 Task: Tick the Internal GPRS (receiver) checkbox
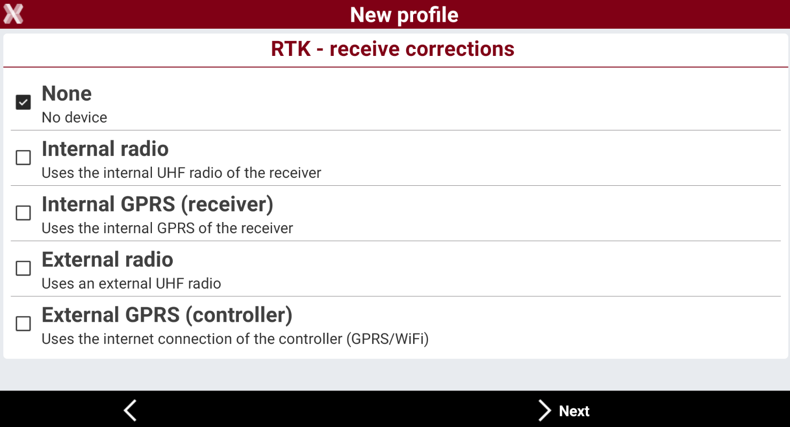pyautogui.click(x=23, y=213)
